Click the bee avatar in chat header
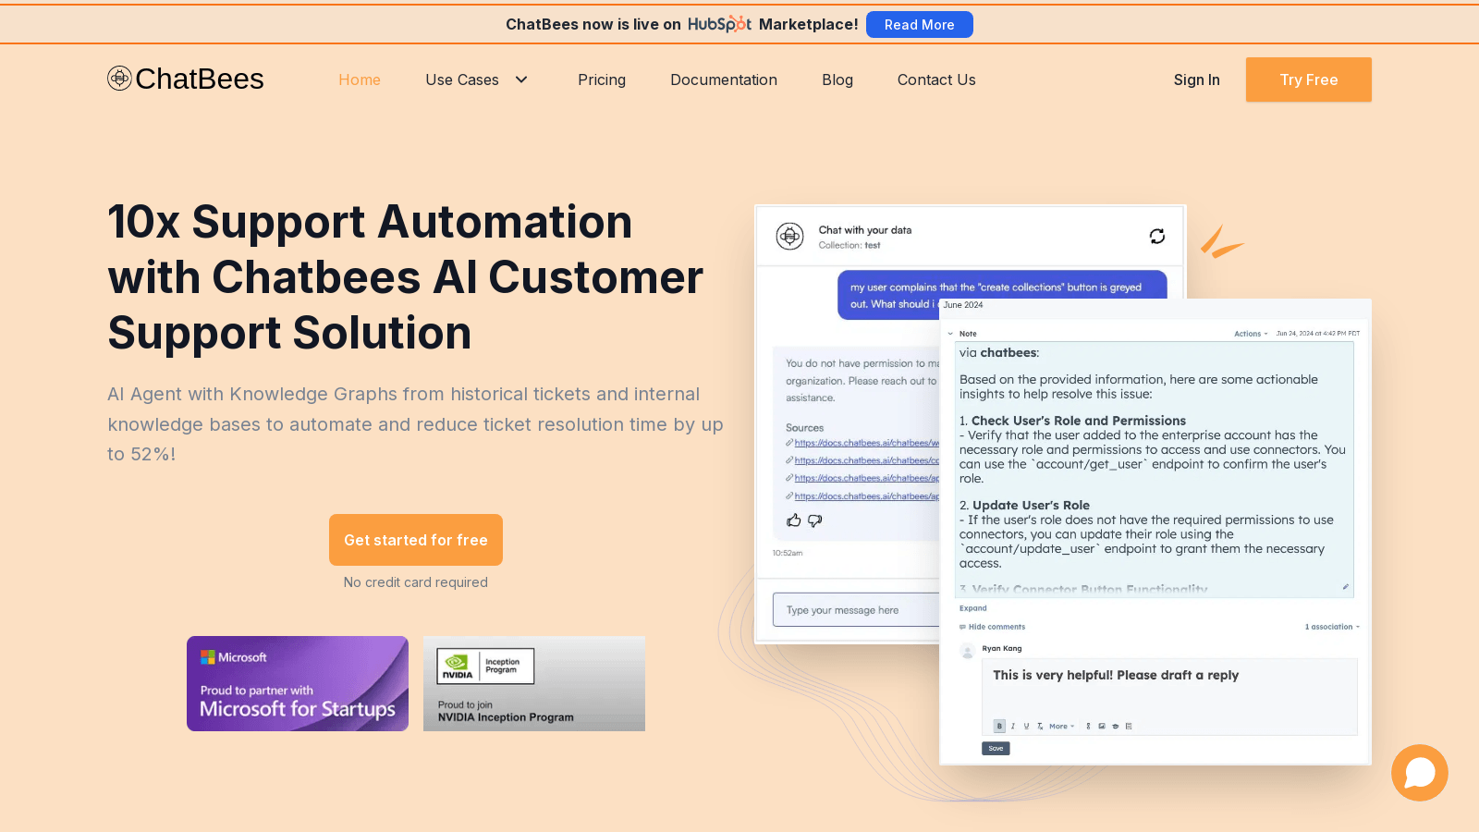This screenshot has height=832, width=1479. [789, 237]
